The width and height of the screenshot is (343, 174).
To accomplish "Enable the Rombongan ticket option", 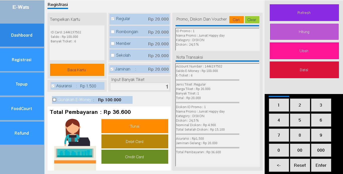I will pos(112,32).
